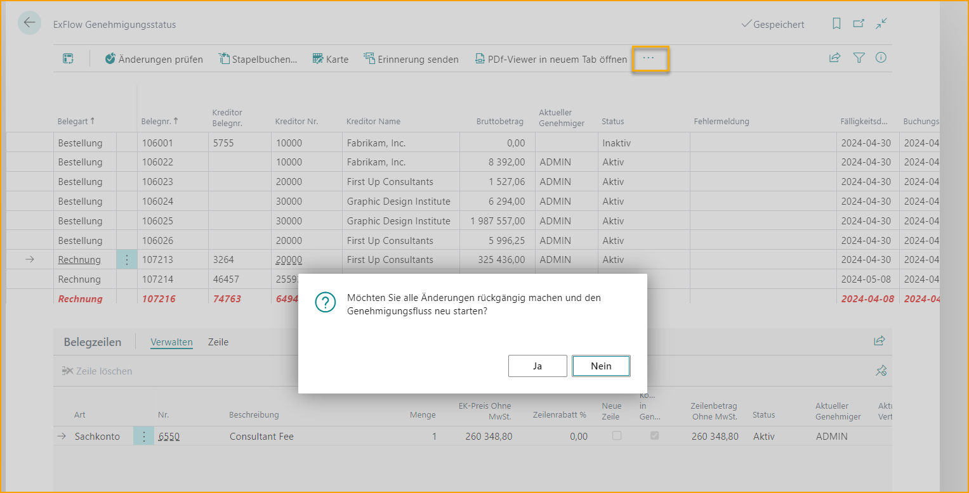The height and width of the screenshot is (493, 969).
Task: Open Kreditor Nr. 20000 in row 107213
Action: [x=289, y=260]
